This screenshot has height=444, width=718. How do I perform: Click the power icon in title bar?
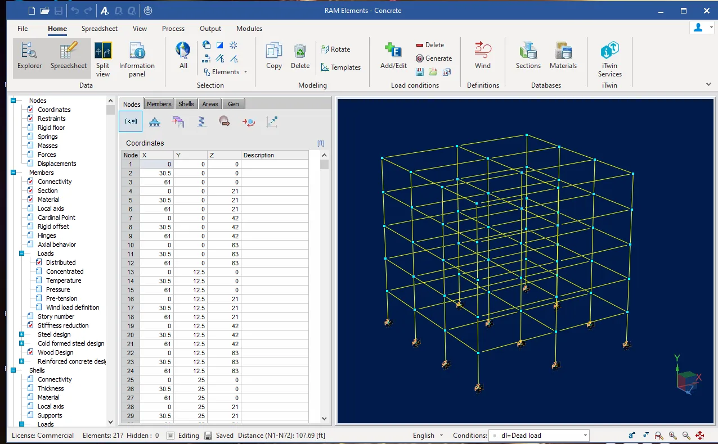(147, 10)
